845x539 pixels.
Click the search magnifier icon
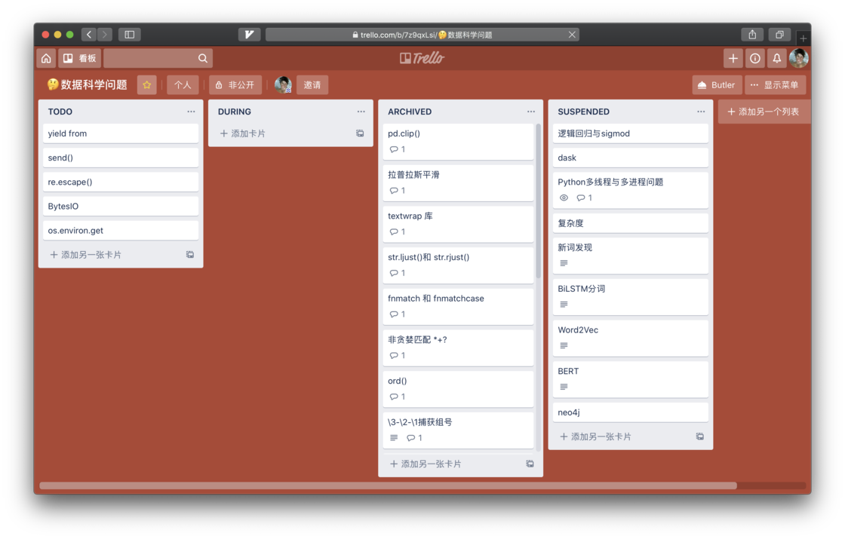[x=203, y=58]
